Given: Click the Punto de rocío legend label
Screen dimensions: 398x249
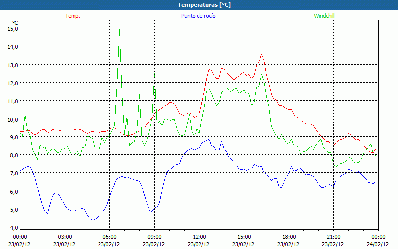Looking at the screenshot, I should [x=198, y=16].
